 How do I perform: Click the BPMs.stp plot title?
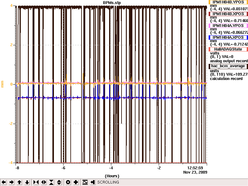[112, 3]
